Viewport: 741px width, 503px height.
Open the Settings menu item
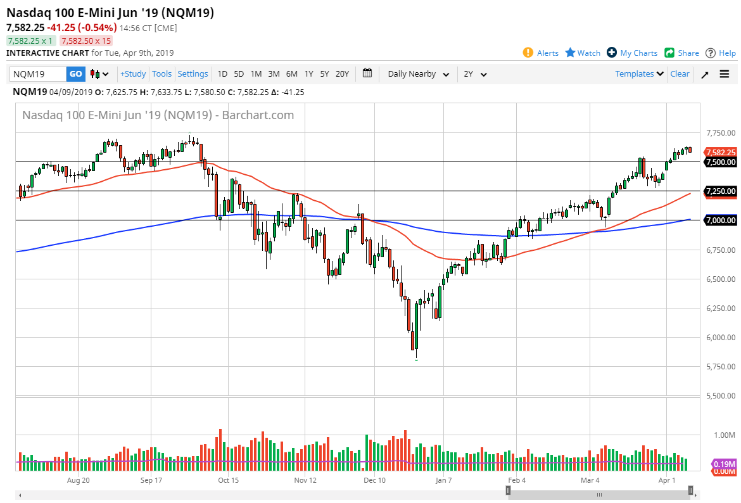(193, 74)
